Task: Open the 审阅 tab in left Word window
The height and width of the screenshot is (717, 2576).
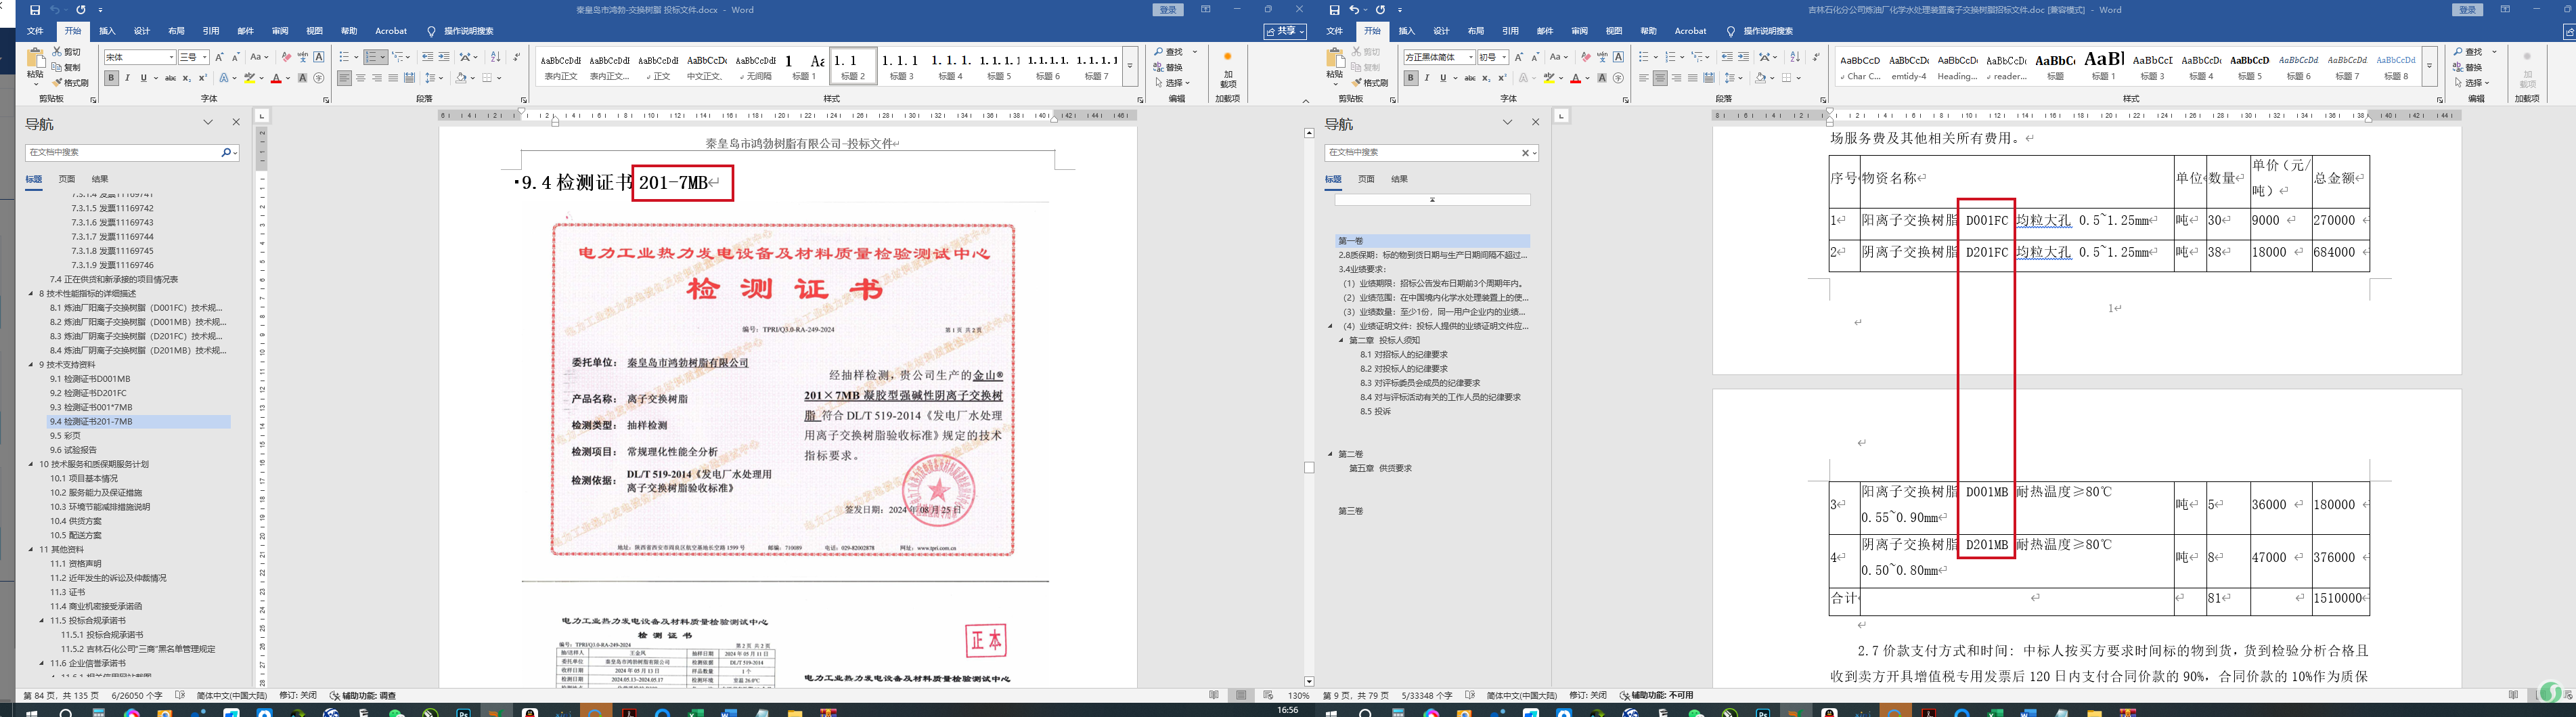Action: click(280, 31)
